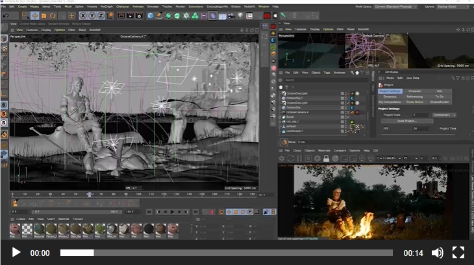
Task: Click the Live Viewer refresh render icon
Action: pyautogui.click(x=290, y=158)
